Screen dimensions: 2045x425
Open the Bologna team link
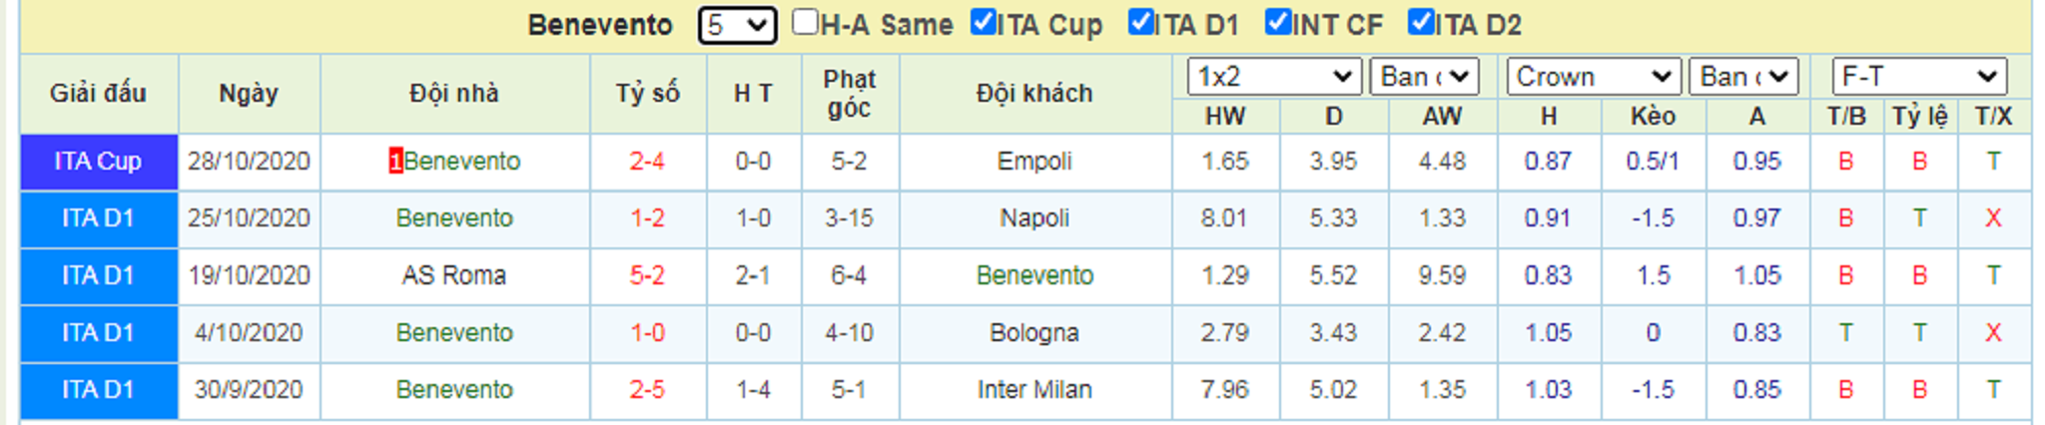click(x=1034, y=333)
